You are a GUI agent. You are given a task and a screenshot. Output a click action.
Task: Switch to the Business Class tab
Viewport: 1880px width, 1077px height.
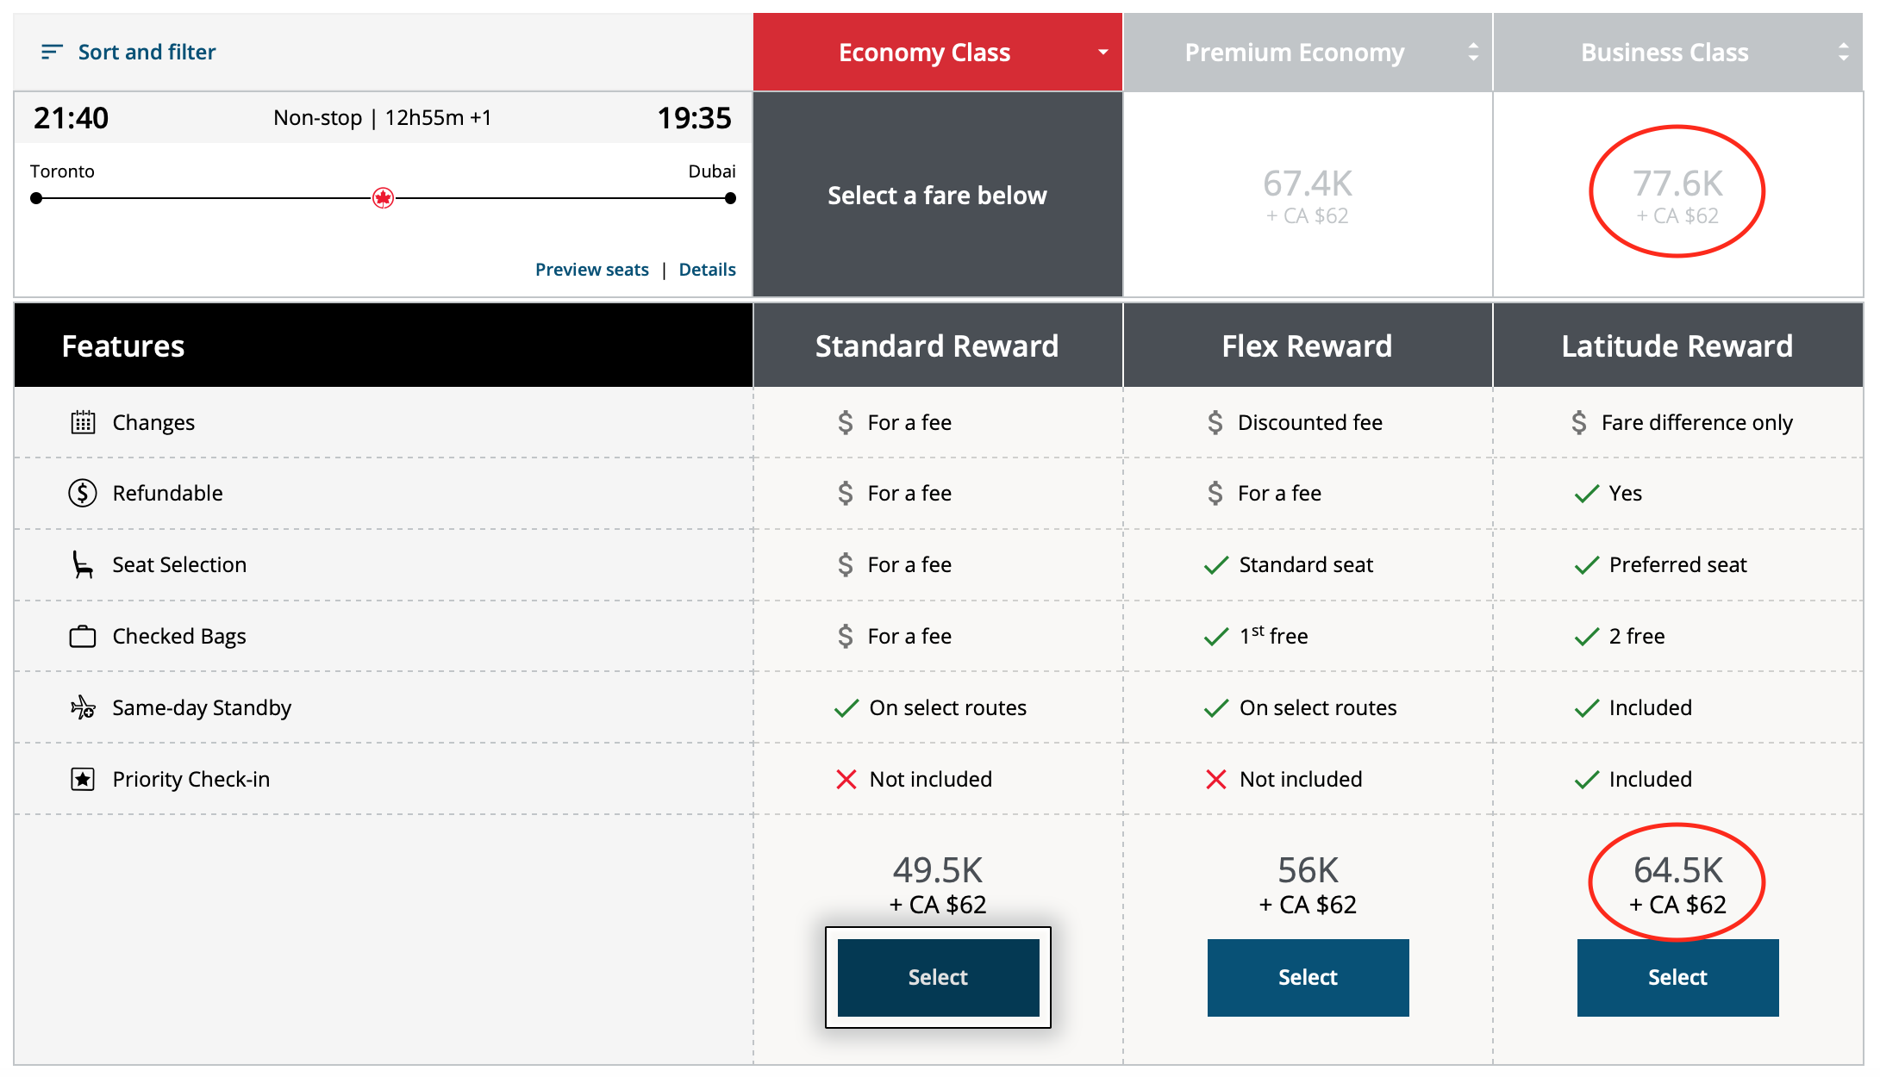click(x=1664, y=53)
